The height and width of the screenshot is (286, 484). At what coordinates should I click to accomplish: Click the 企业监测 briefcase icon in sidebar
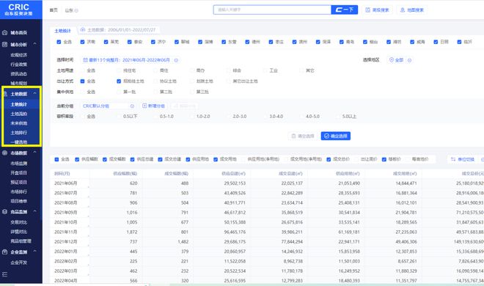pos(4,252)
